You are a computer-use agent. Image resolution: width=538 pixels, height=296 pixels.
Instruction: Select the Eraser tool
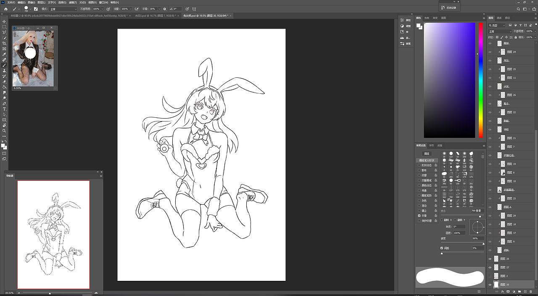point(4,82)
